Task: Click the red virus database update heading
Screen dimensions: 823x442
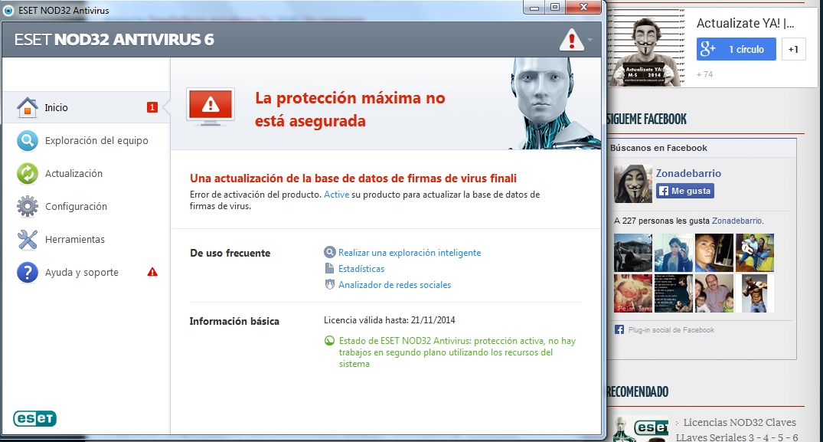Action: click(x=353, y=178)
